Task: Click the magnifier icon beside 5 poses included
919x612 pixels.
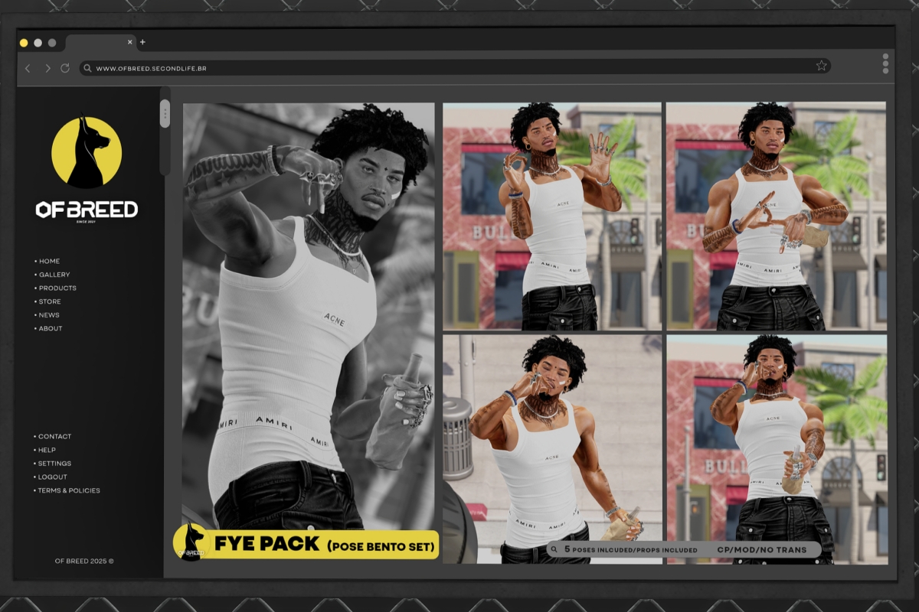Action: click(554, 549)
